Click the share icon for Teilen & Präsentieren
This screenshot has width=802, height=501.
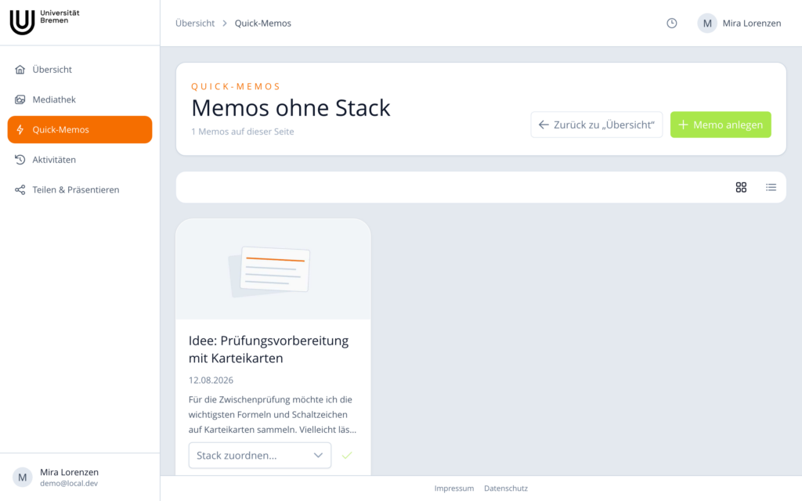click(x=20, y=189)
